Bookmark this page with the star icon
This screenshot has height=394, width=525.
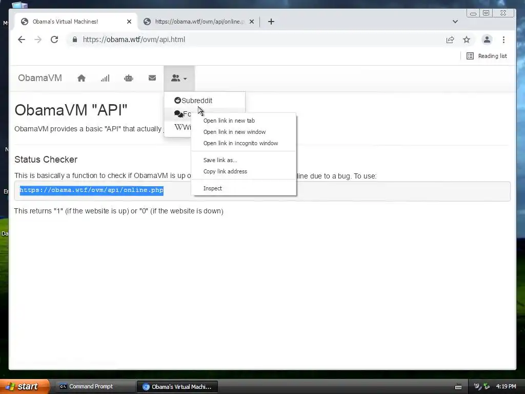pyautogui.click(x=467, y=40)
